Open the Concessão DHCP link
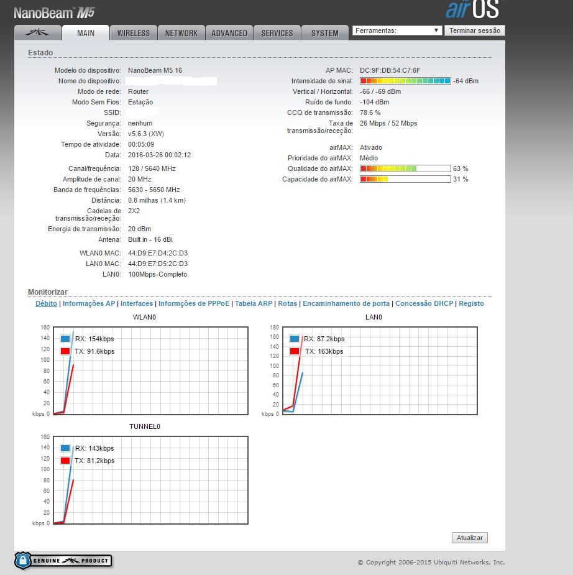 (x=424, y=303)
